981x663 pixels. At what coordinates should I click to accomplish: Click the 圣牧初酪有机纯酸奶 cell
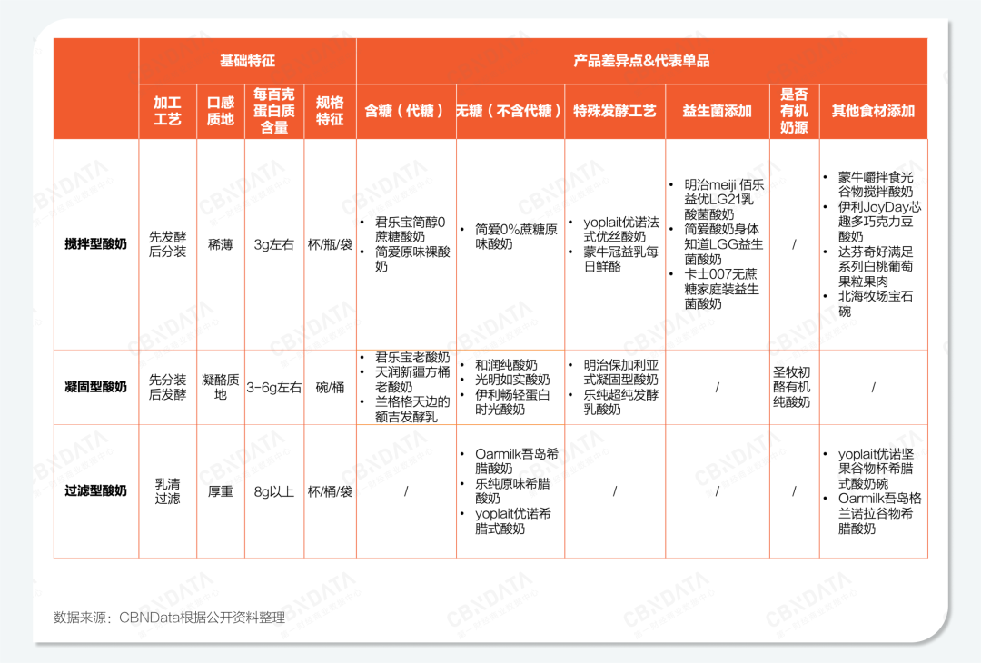pyautogui.click(x=792, y=387)
